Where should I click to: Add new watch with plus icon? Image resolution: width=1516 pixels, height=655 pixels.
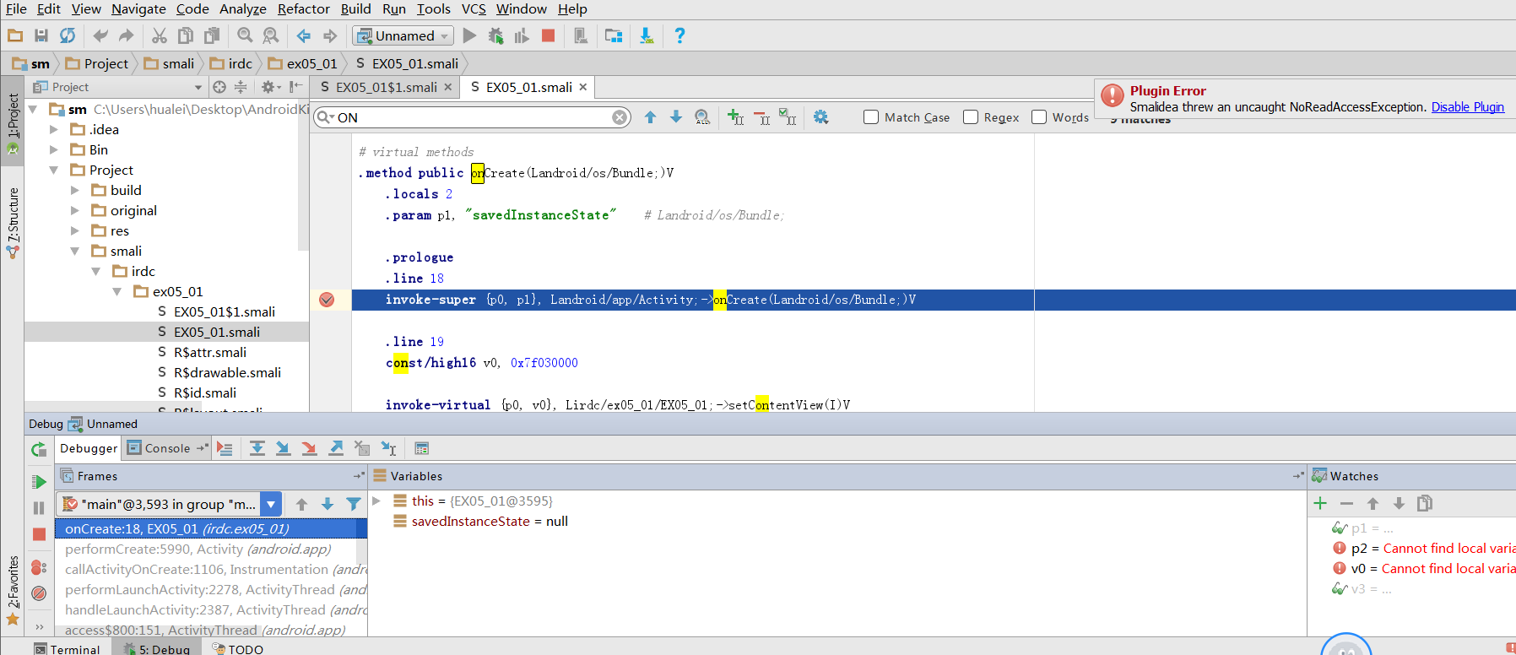pyautogui.click(x=1320, y=504)
